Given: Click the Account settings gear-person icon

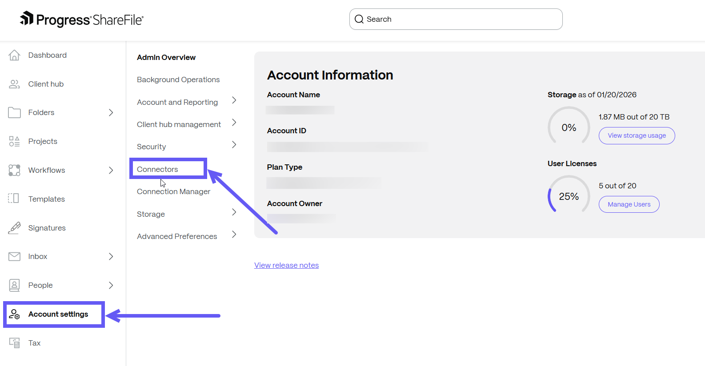Looking at the screenshot, I should (x=14, y=314).
